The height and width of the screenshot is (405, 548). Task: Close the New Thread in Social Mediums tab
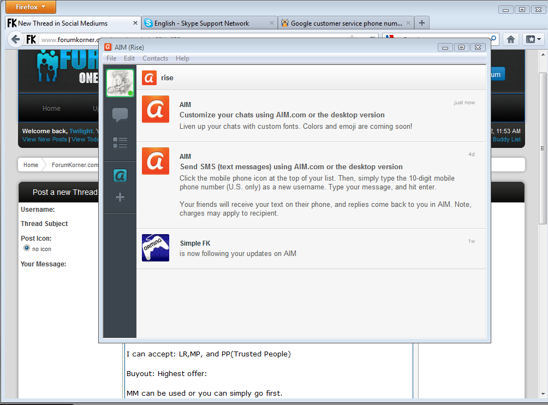(x=135, y=23)
